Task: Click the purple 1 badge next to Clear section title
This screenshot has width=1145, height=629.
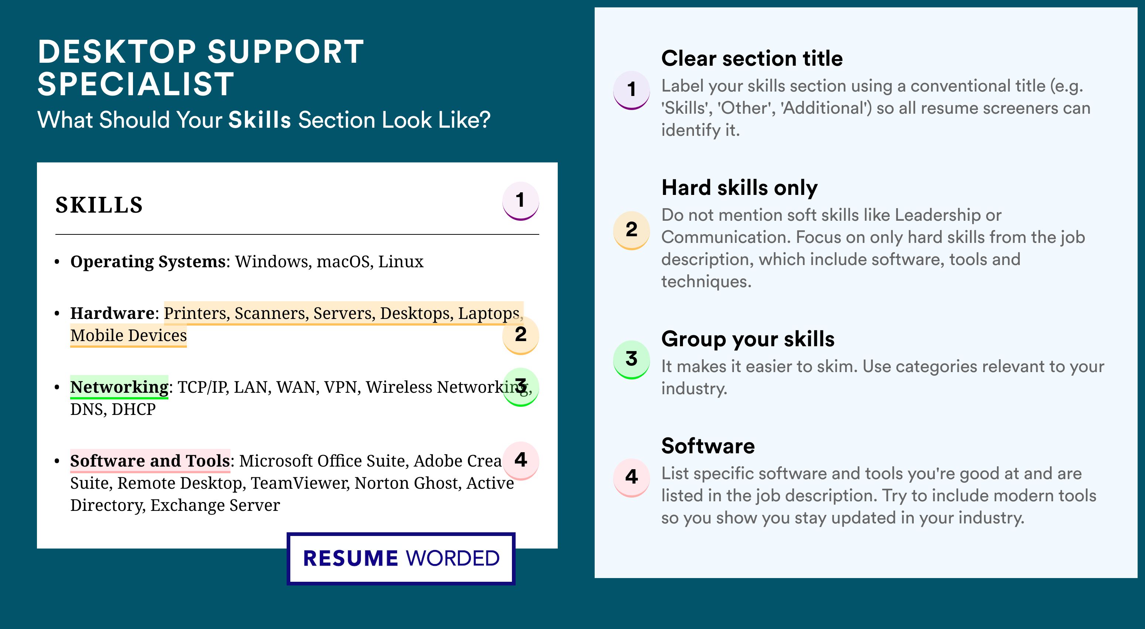Action: pos(632,90)
